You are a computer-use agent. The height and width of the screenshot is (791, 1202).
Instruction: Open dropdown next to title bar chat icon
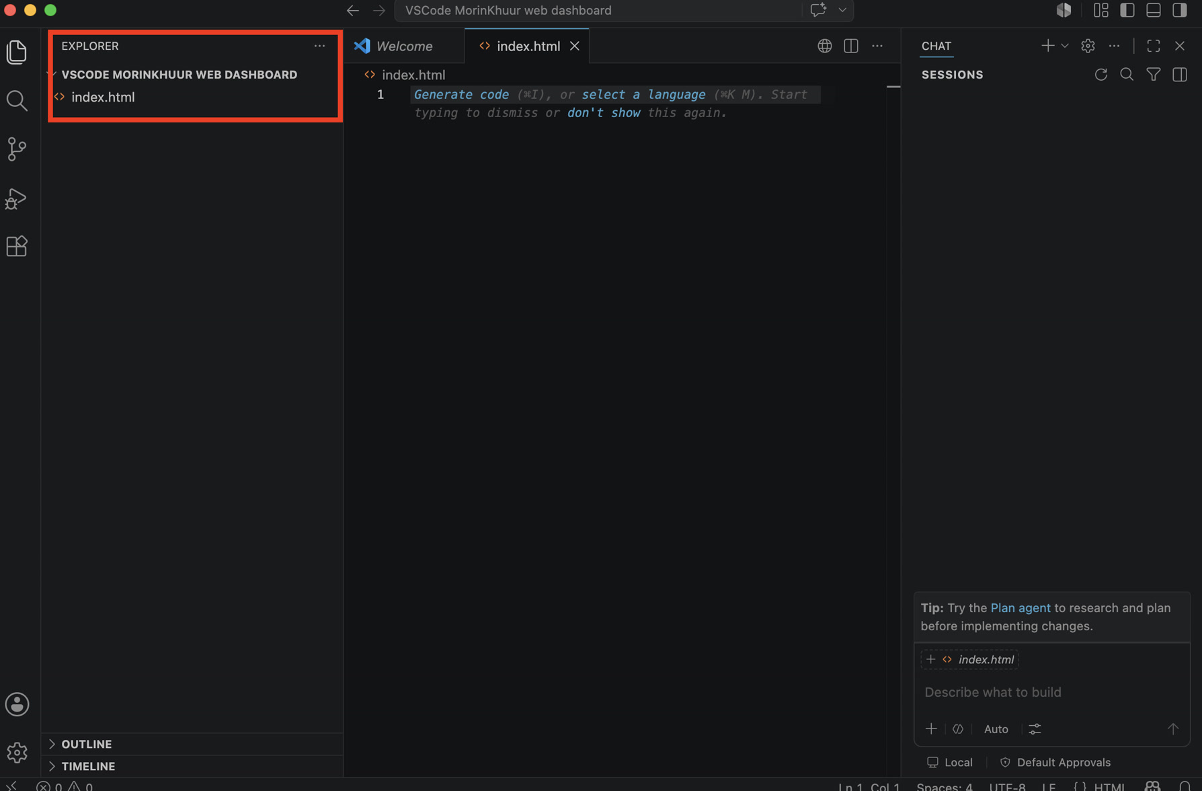[842, 10]
